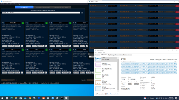Reset buffer for Line 2

coord(35,46)
